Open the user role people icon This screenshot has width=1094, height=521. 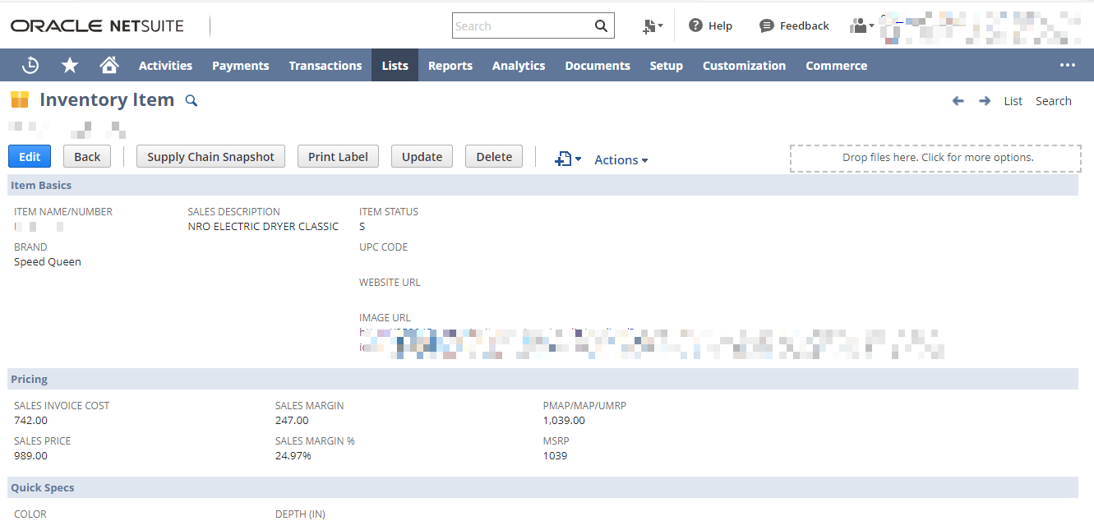861,25
